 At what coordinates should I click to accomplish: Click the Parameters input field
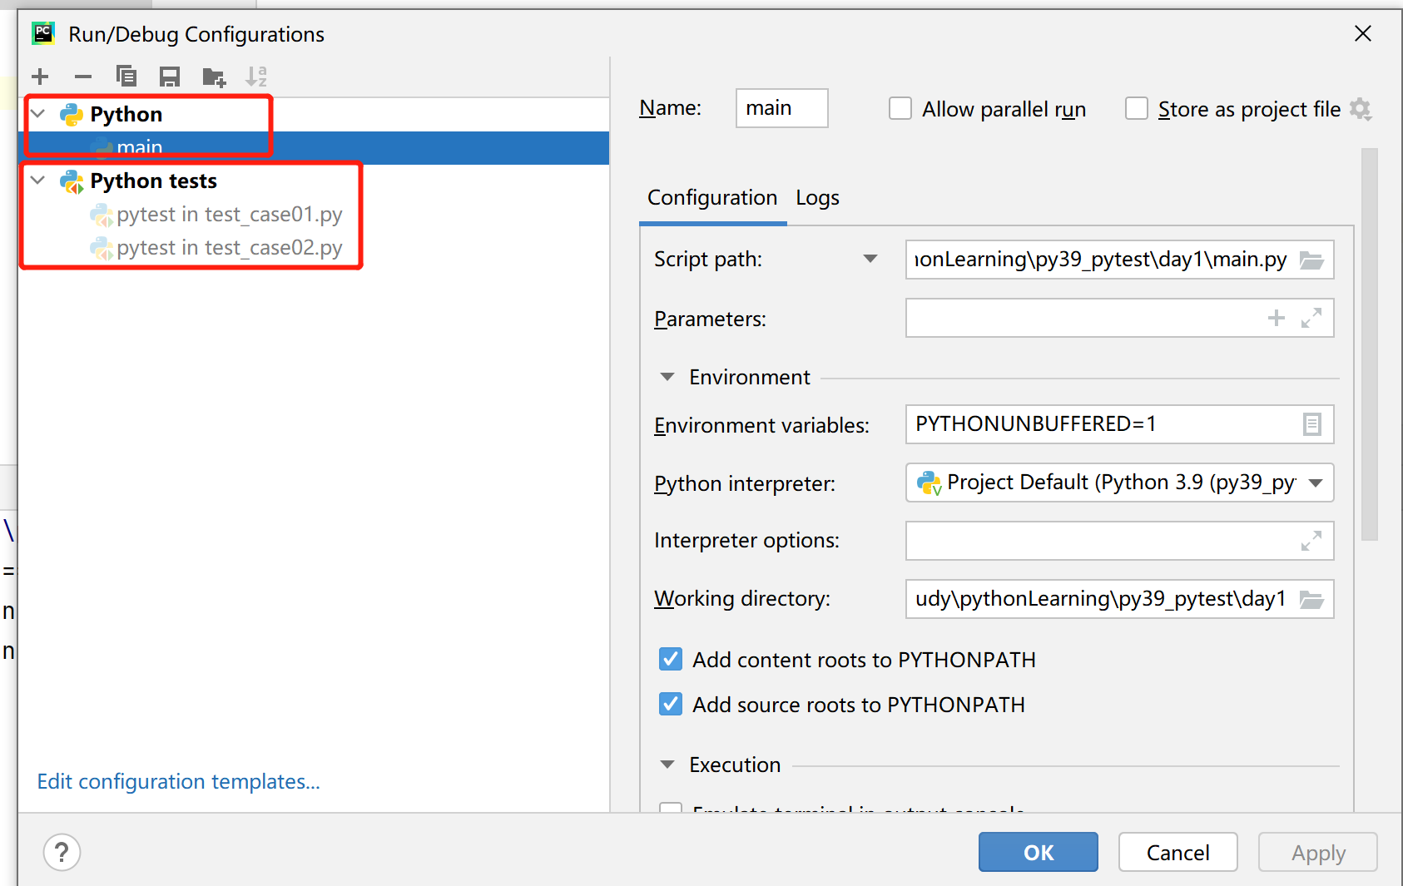click(x=1082, y=319)
